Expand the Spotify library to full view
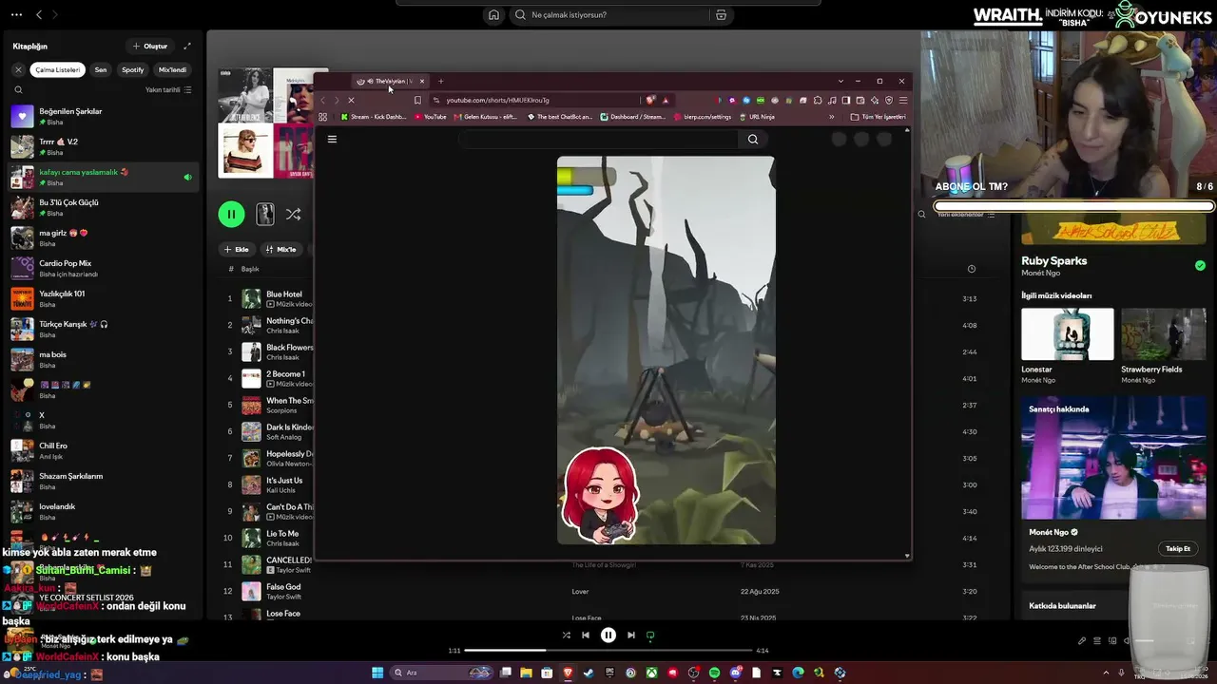The height and width of the screenshot is (684, 1217). [187, 46]
